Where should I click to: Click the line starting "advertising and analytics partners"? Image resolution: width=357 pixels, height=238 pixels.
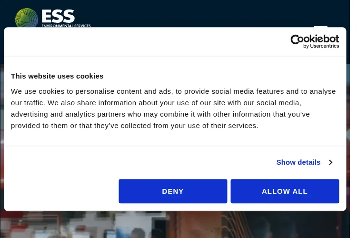(x=160, y=114)
